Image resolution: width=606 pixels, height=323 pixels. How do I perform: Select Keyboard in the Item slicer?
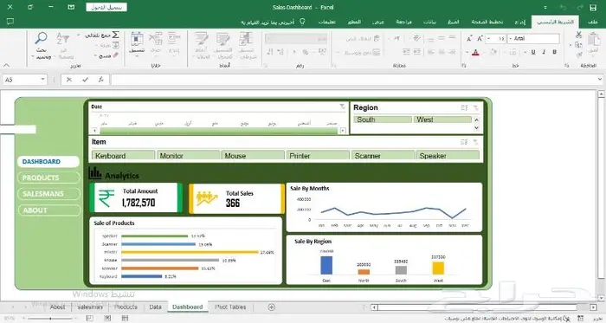(x=123, y=156)
